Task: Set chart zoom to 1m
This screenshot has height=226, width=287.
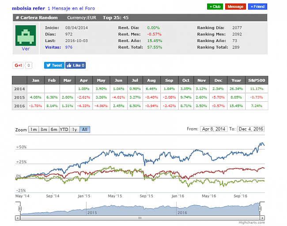Action: click(33, 130)
